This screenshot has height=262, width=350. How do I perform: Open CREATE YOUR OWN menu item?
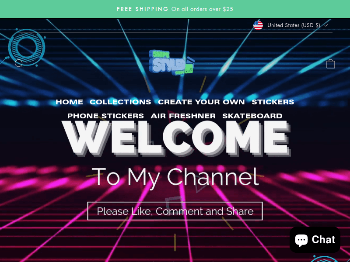[x=201, y=102]
